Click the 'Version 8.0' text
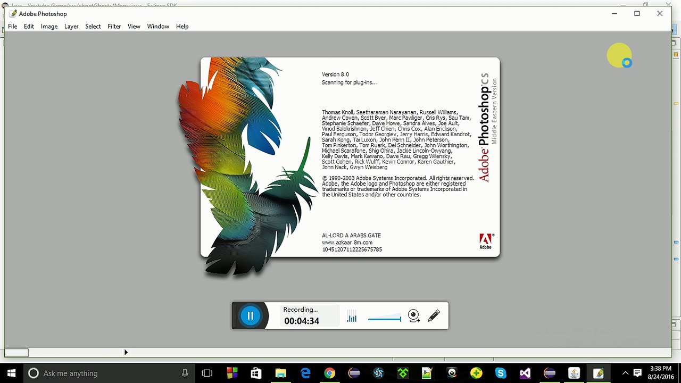681x383 pixels. click(x=335, y=74)
